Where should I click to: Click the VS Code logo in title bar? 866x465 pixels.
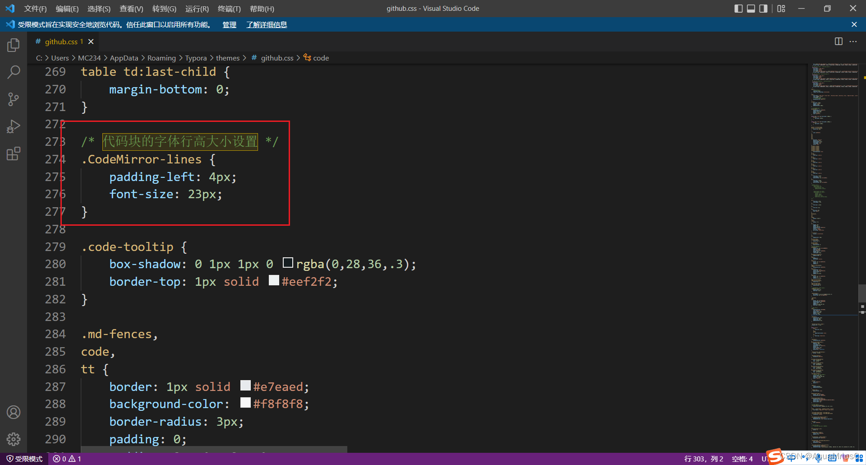10,9
